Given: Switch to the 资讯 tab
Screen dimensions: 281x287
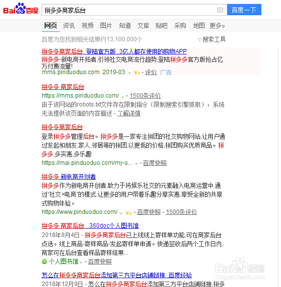Looking at the screenshot, I should [69, 26].
